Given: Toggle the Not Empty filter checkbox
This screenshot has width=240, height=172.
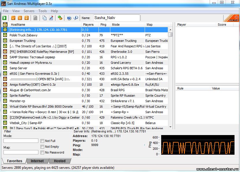Looking at the screenshot, I should 42,147.
